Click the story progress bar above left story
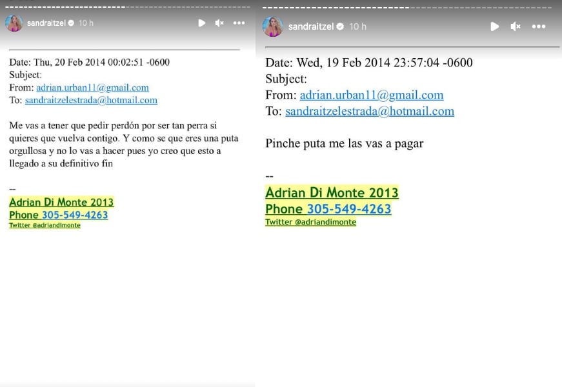This screenshot has height=387, width=562. 123,5
